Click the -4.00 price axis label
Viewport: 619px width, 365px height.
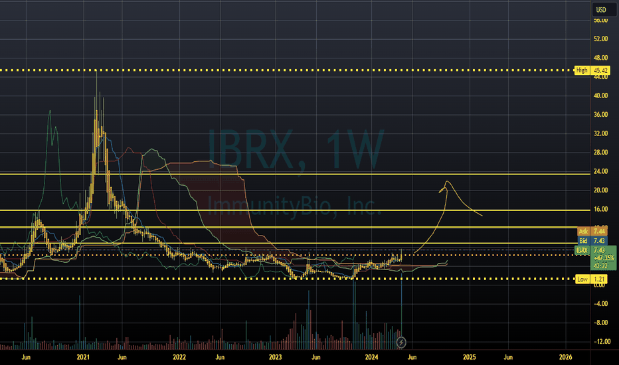coord(600,303)
